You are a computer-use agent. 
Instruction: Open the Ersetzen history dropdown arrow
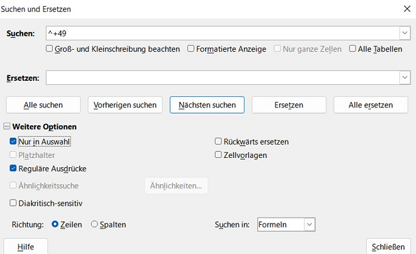pyautogui.click(x=405, y=78)
